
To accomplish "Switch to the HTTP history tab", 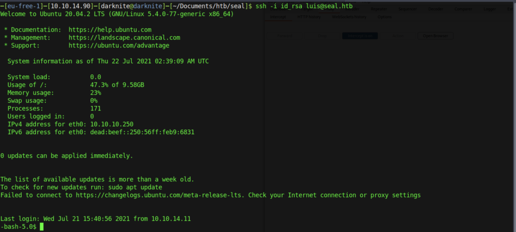I will (308, 17).
